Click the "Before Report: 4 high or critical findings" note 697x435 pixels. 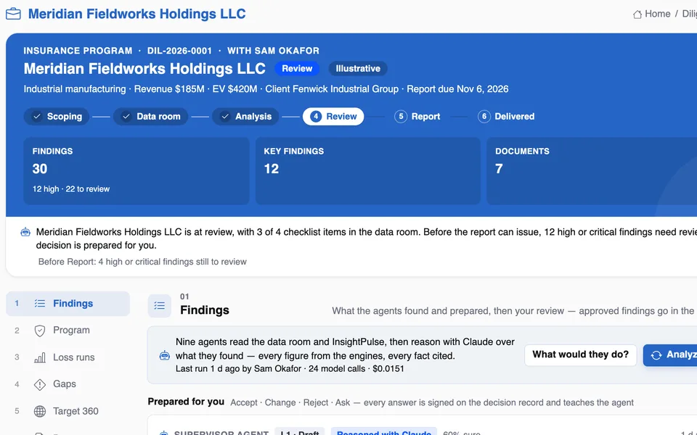pos(142,262)
